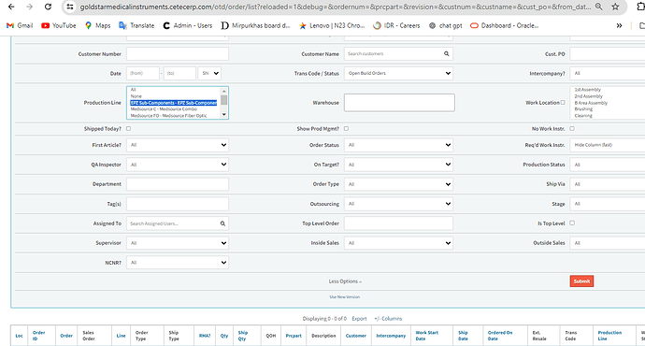Image resolution: width=645 pixels, height=346 pixels.
Task: Open the YouTube bookmark
Action: [58, 25]
